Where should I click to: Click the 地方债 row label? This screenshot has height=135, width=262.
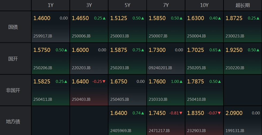coord(13,121)
